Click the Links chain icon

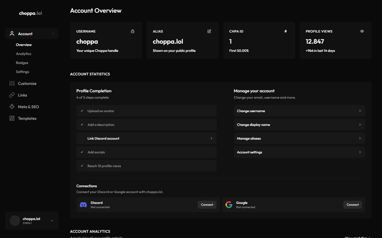point(12,95)
